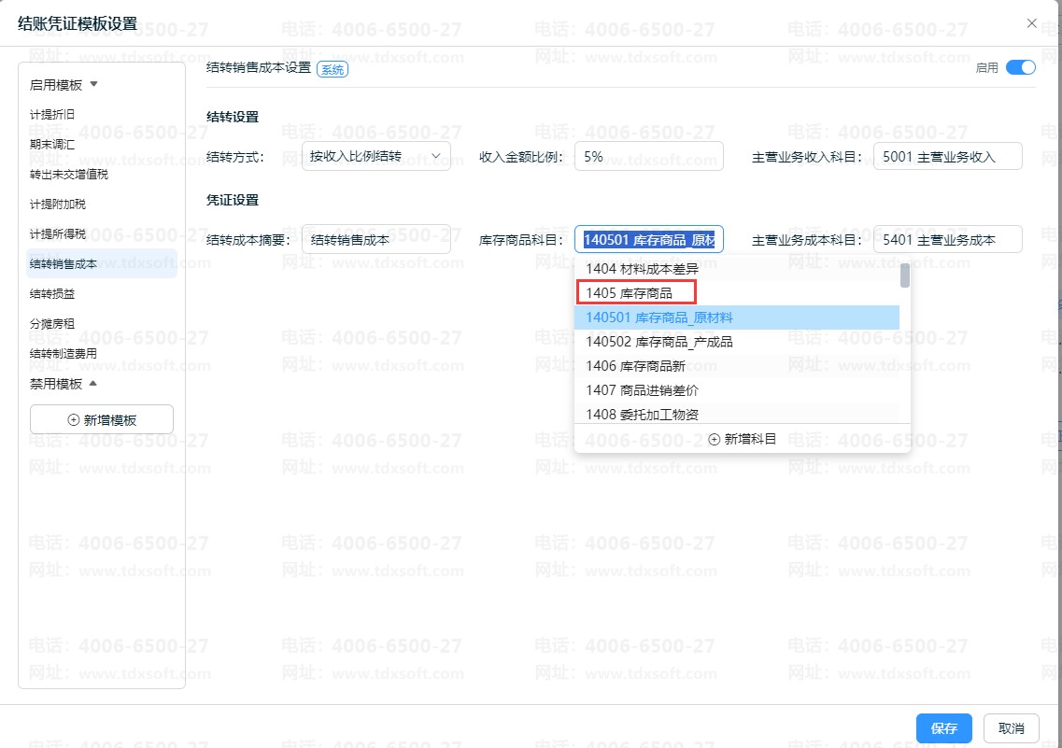Choose 140502 库存商品_产成品 option

(x=659, y=342)
